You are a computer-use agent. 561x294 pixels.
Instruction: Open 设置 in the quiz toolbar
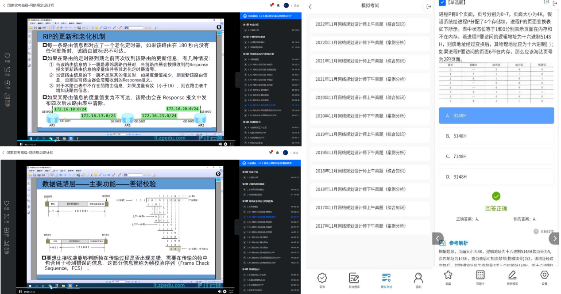(x=545, y=278)
